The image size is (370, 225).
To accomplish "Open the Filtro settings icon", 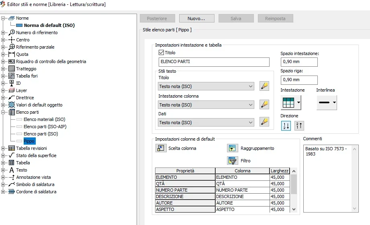I will click(232, 161).
